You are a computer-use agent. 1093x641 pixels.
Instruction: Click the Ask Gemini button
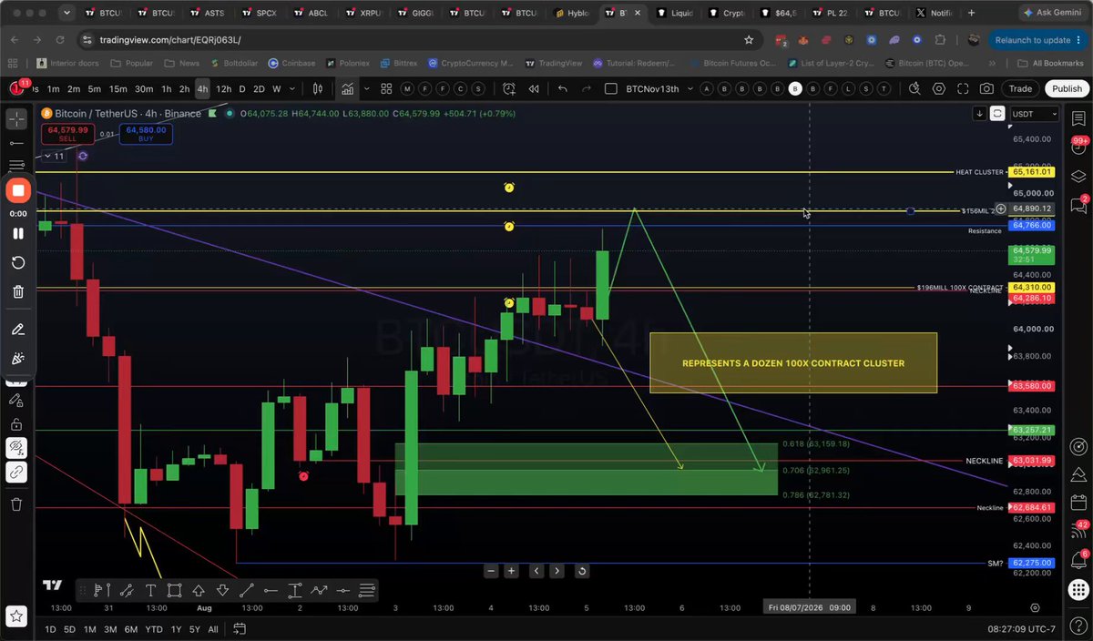1052,14
